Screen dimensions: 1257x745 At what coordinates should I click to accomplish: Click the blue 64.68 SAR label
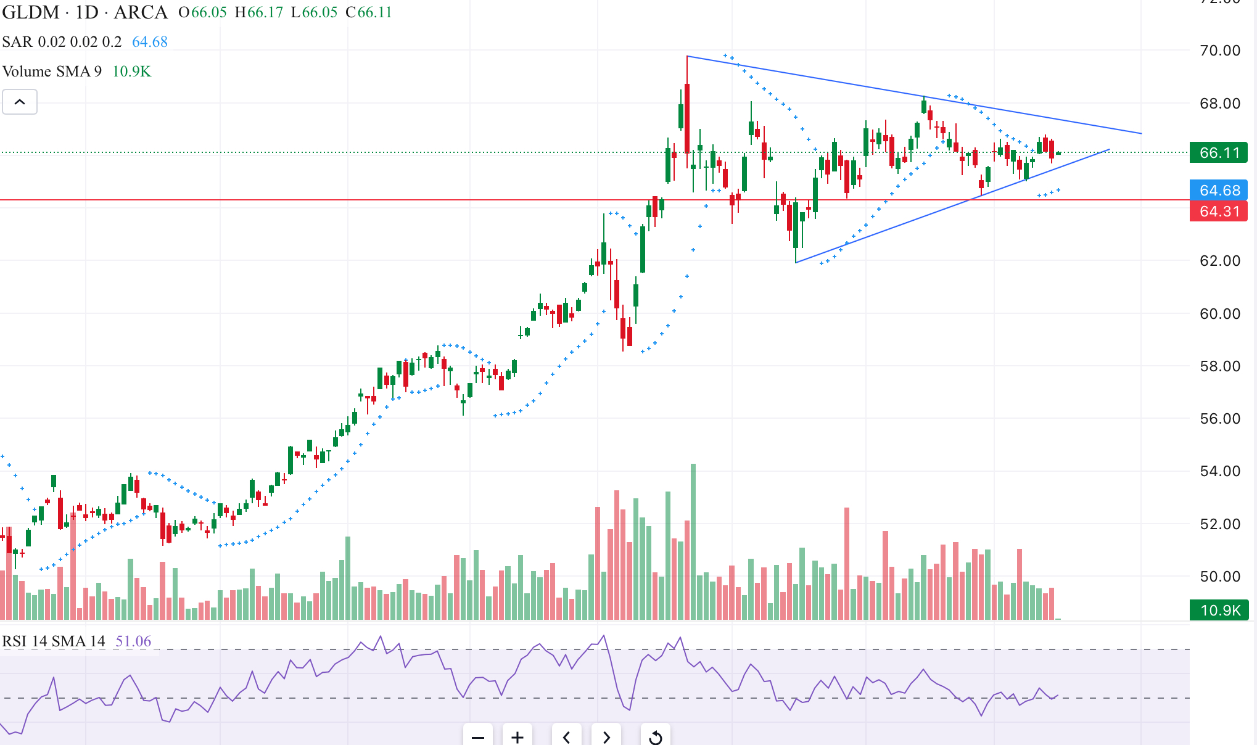1219,191
